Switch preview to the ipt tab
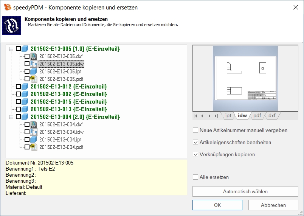The image size is (304, 216). click(228, 116)
